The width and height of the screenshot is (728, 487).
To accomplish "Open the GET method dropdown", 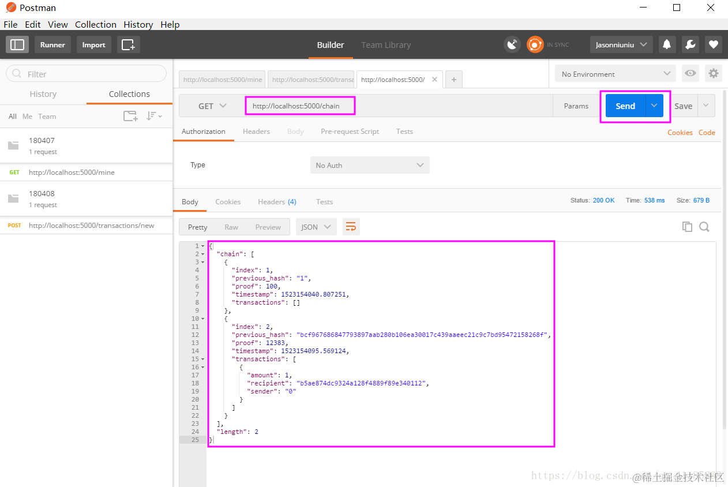I will coord(212,106).
